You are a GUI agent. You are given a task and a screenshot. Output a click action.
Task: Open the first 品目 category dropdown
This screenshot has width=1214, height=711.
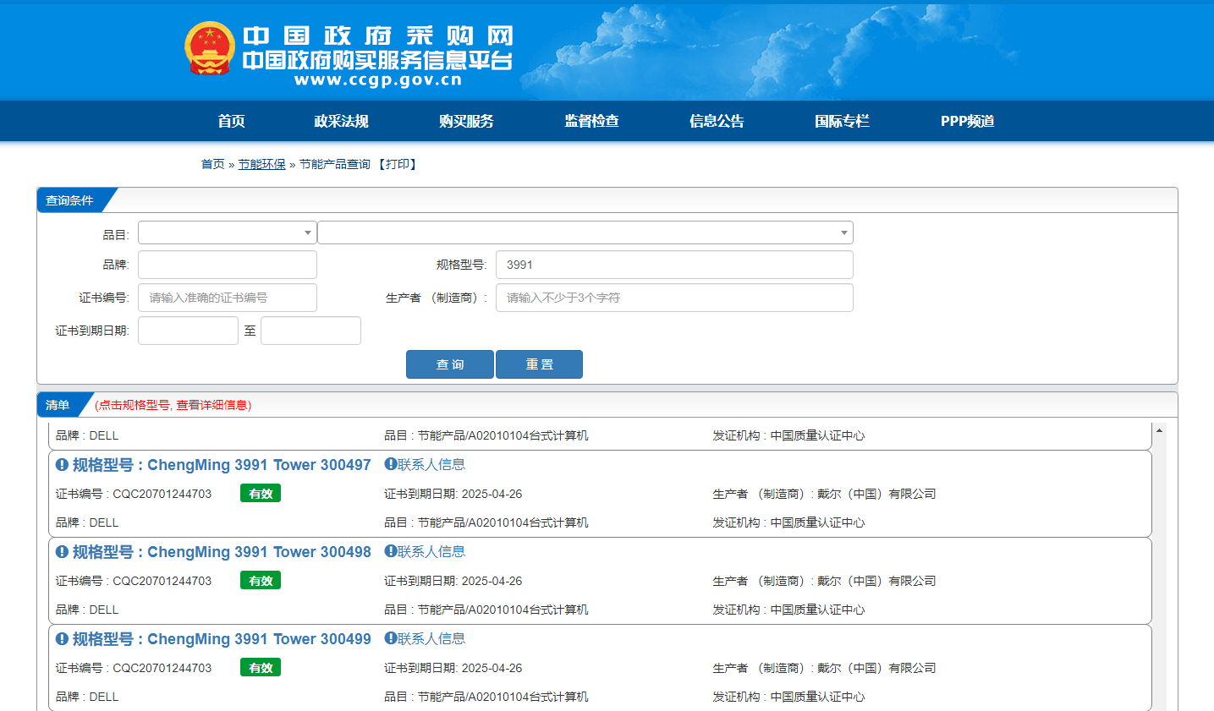tap(228, 232)
